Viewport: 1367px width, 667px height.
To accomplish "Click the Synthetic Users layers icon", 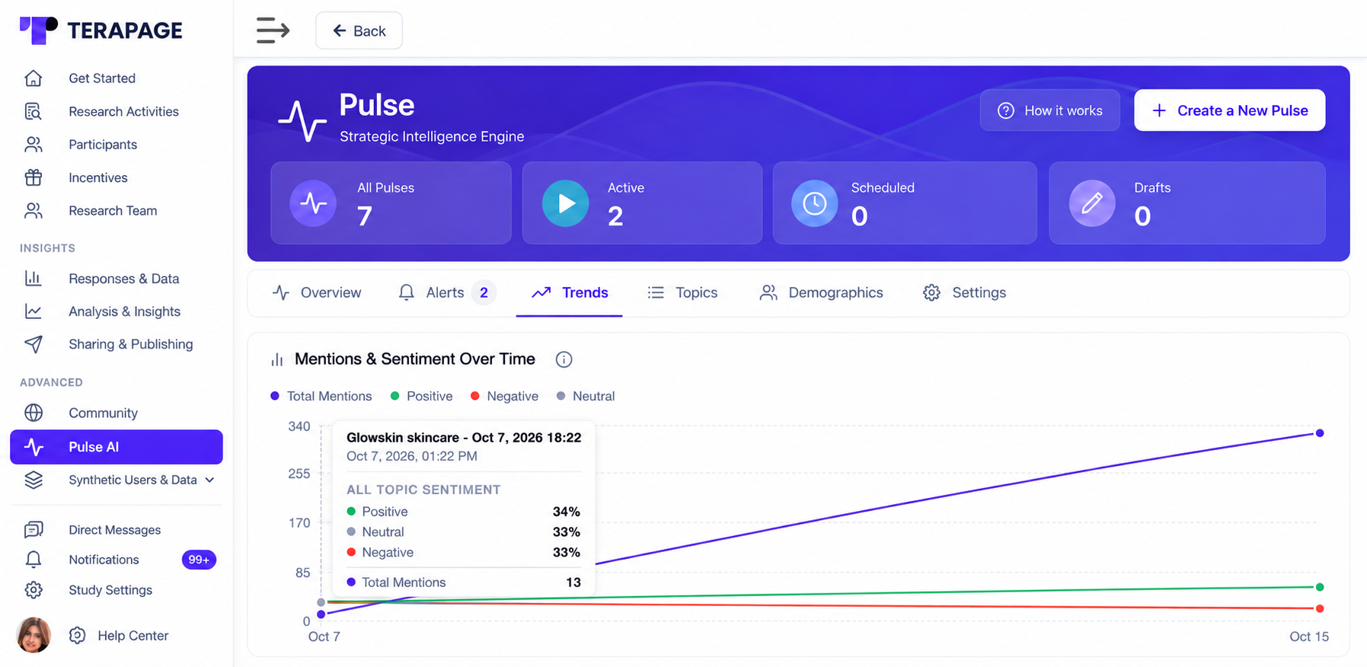I will point(34,480).
